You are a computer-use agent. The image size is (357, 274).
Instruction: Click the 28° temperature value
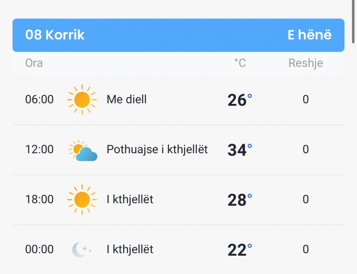[x=240, y=200]
